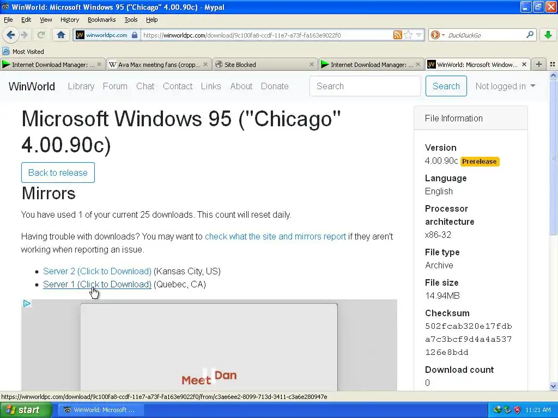Click the Back to release button
The image size is (558, 418).
[58, 173]
